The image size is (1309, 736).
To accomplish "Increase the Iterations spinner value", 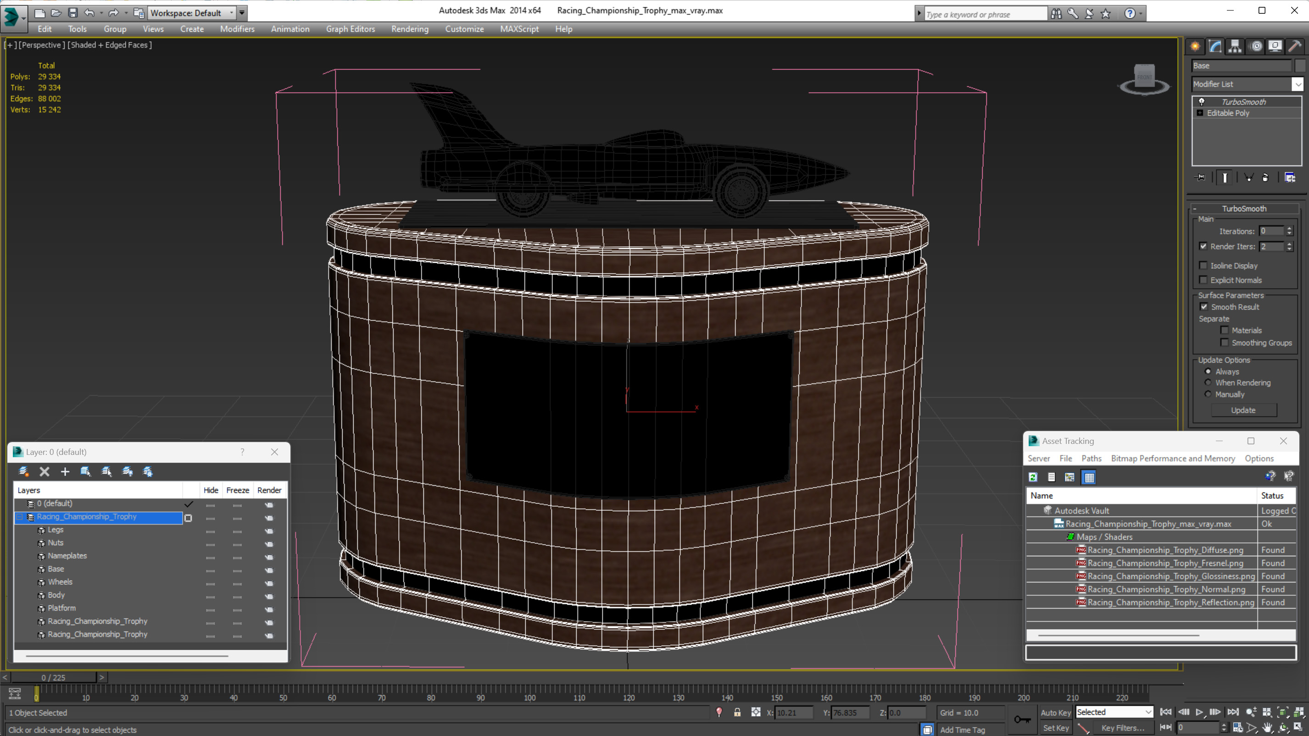I will (x=1289, y=228).
